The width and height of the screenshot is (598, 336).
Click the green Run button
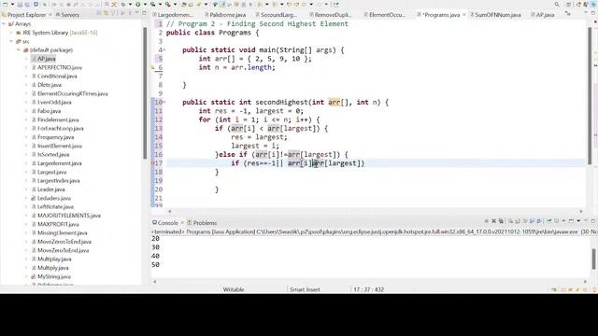[138, 4]
